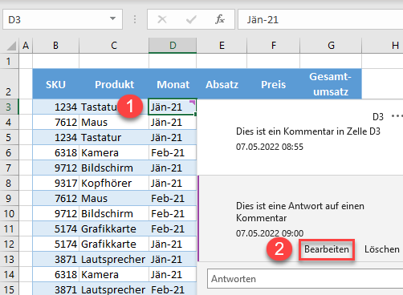403x295 pixels.
Task: Click the D3 cell reference in comment header
Action: tap(378, 116)
